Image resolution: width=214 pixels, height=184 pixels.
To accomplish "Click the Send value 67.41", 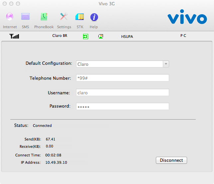I will (51, 139).
